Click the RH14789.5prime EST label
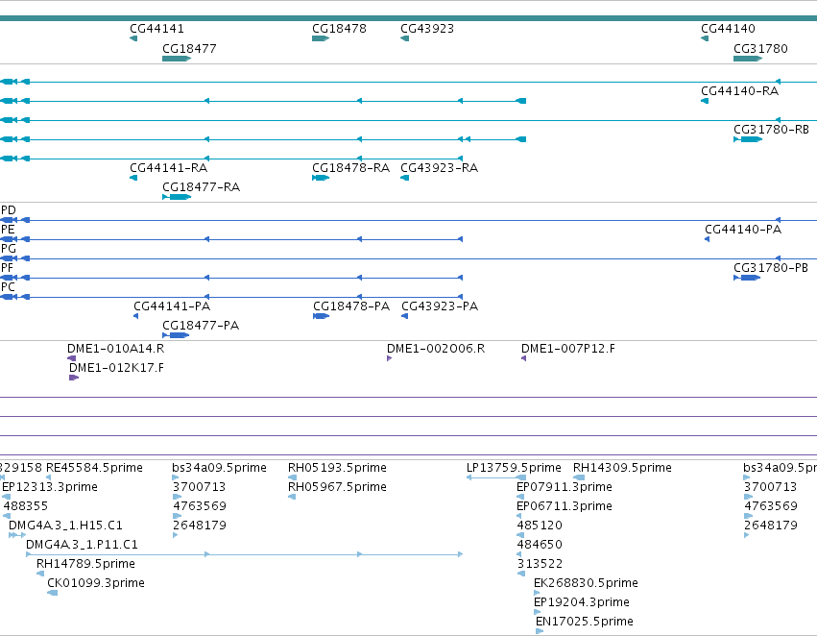This screenshot has height=636, width=817. [86, 564]
